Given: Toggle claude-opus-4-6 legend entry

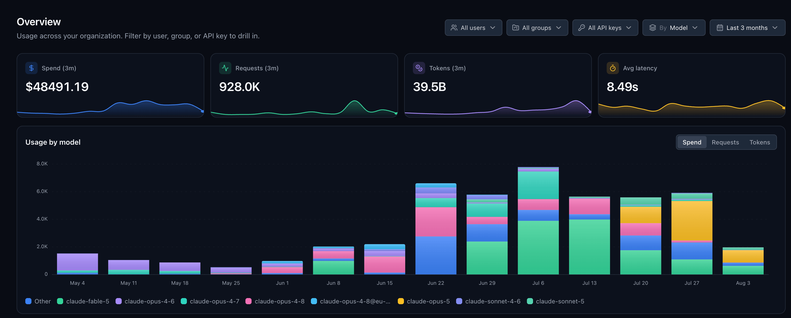Looking at the screenshot, I should point(145,301).
